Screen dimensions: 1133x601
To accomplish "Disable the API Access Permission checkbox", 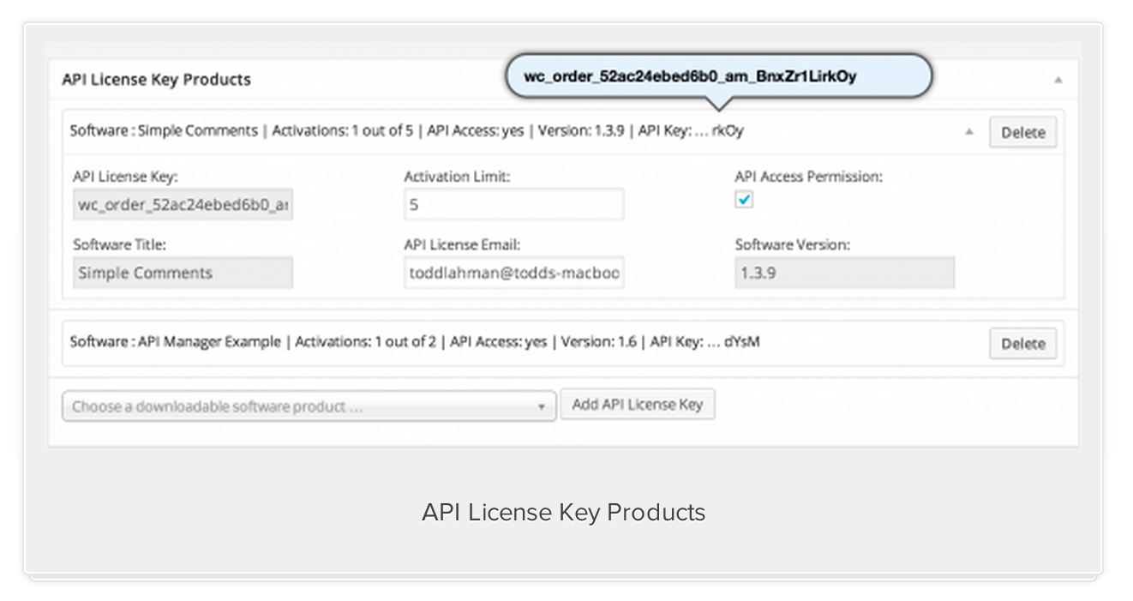I will [x=744, y=199].
